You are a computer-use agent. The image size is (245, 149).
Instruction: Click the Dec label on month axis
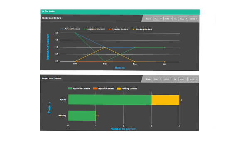[135, 64]
